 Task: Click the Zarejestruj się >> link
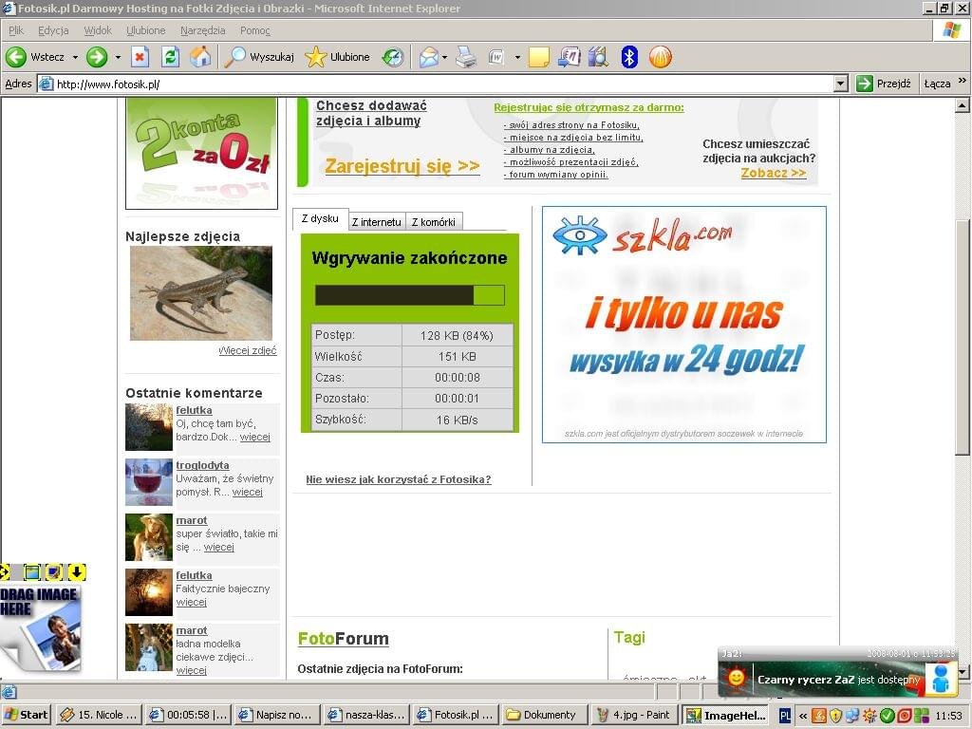402,166
